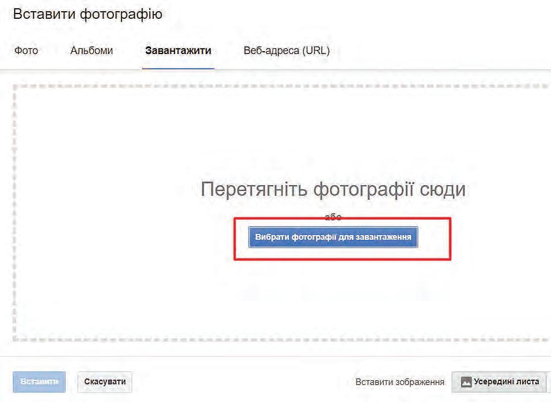The image size is (551, 402).
Task: Click the Вставити зображення label
Action: (400, 382)
